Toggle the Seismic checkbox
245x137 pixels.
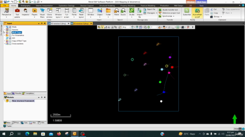[10, 30]
